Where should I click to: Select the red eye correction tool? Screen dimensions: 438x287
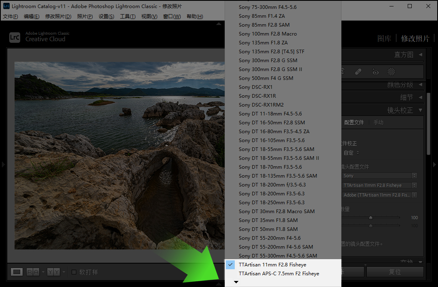tap(375, 72)
